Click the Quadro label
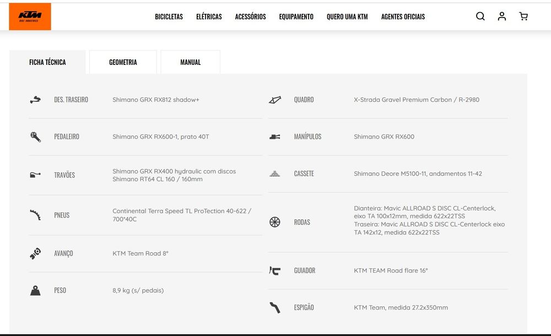 pos(304,100)
